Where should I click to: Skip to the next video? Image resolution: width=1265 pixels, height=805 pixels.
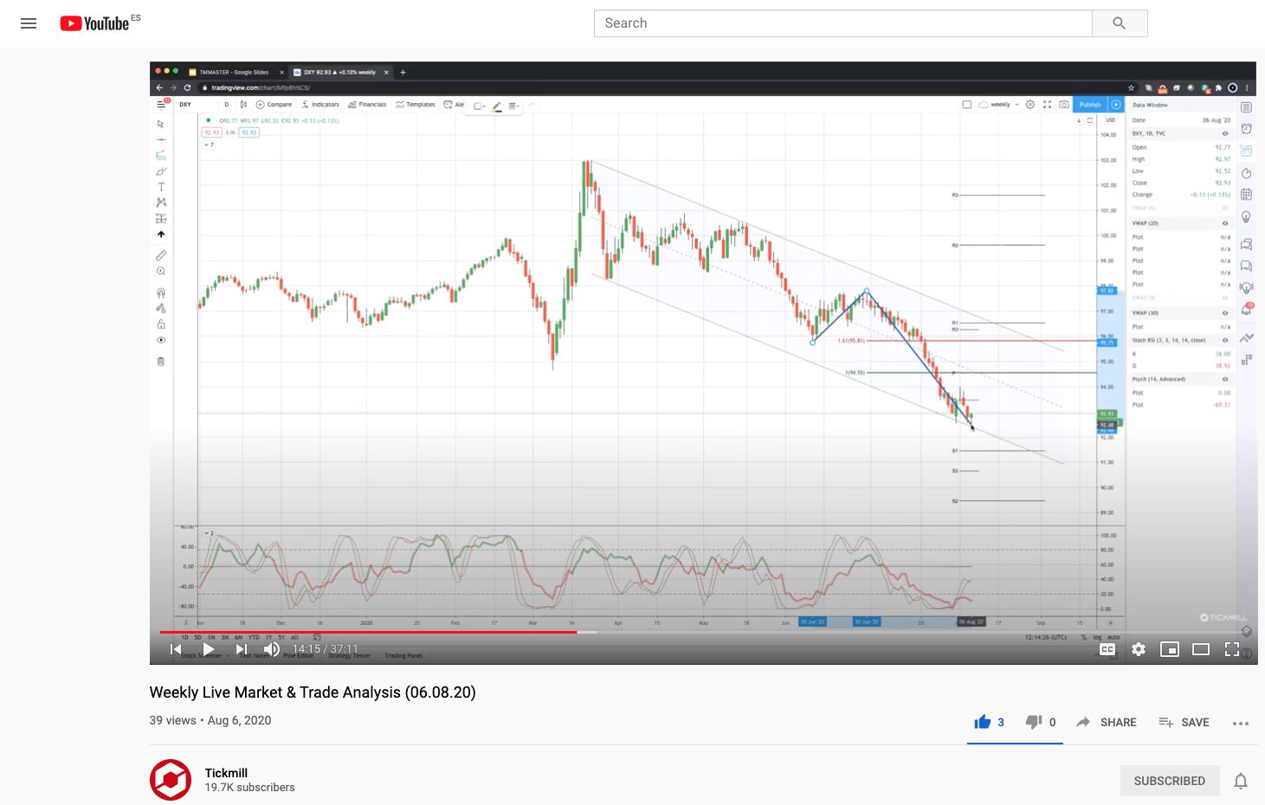point(242,649)
